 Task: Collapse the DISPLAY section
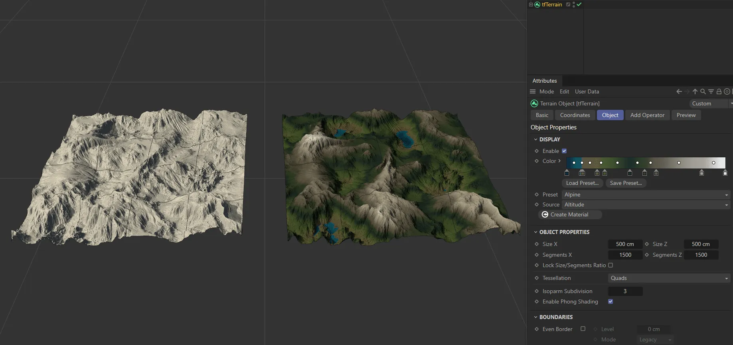pos(536,139)
